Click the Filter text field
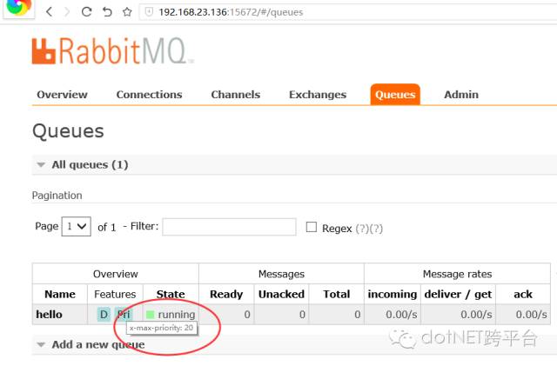Viewport: 557px width, 366px height. [229, 227]
